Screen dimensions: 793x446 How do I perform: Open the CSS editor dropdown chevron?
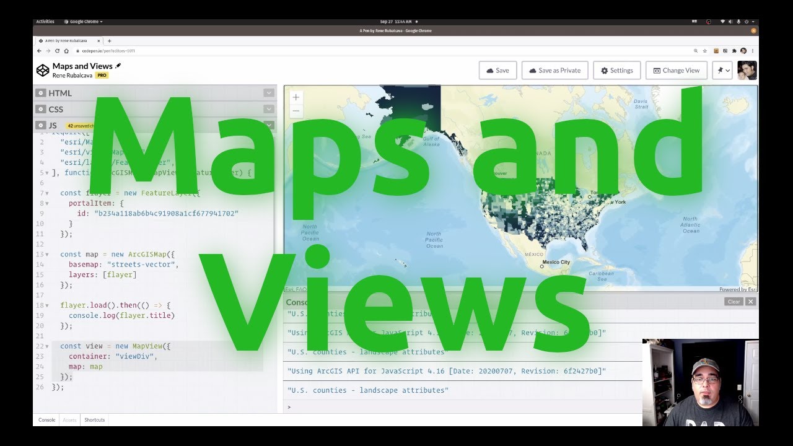(x=269, y=109)
